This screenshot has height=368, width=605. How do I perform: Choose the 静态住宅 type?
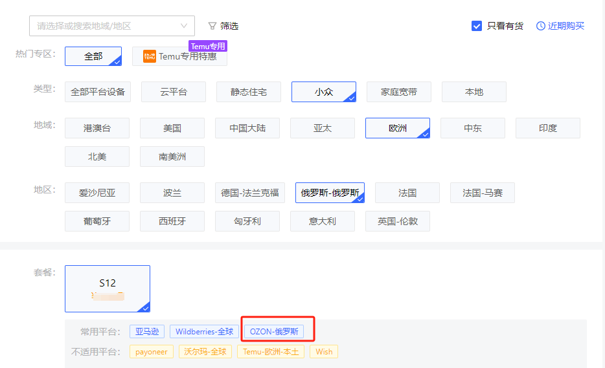pyautogui.click(x=249, y=92)
